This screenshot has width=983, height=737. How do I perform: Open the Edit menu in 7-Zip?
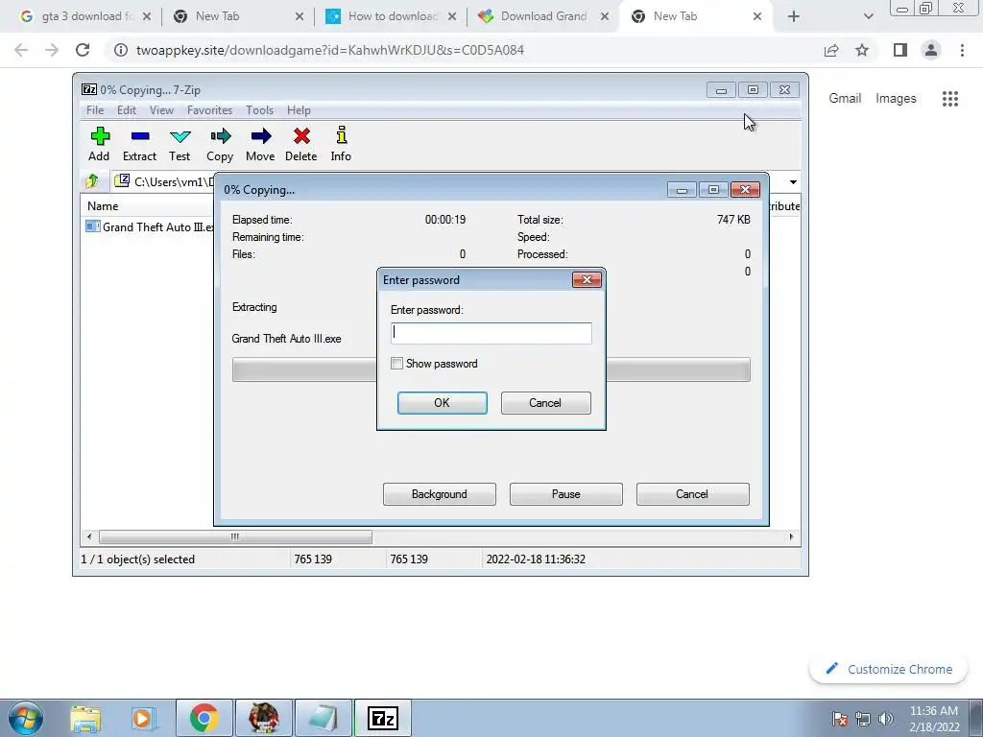coord(127,110)
